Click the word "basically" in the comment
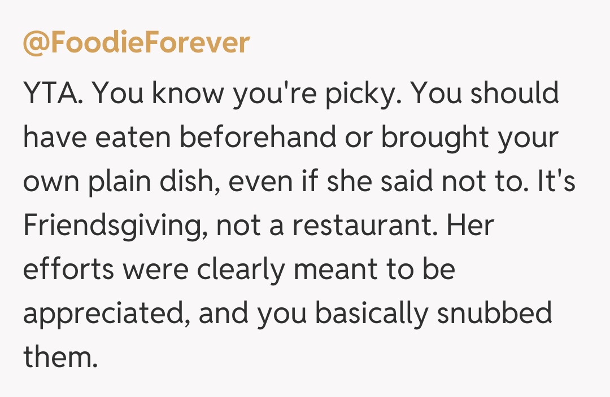Image resolution: width=610 pixels, height=397 pixels. pos(370,314)
